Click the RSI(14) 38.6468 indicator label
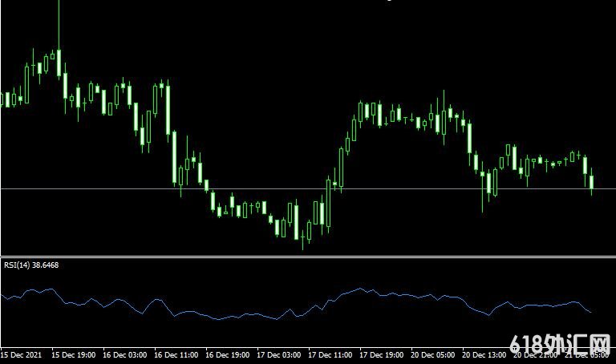616x364 pixels. 31,265
